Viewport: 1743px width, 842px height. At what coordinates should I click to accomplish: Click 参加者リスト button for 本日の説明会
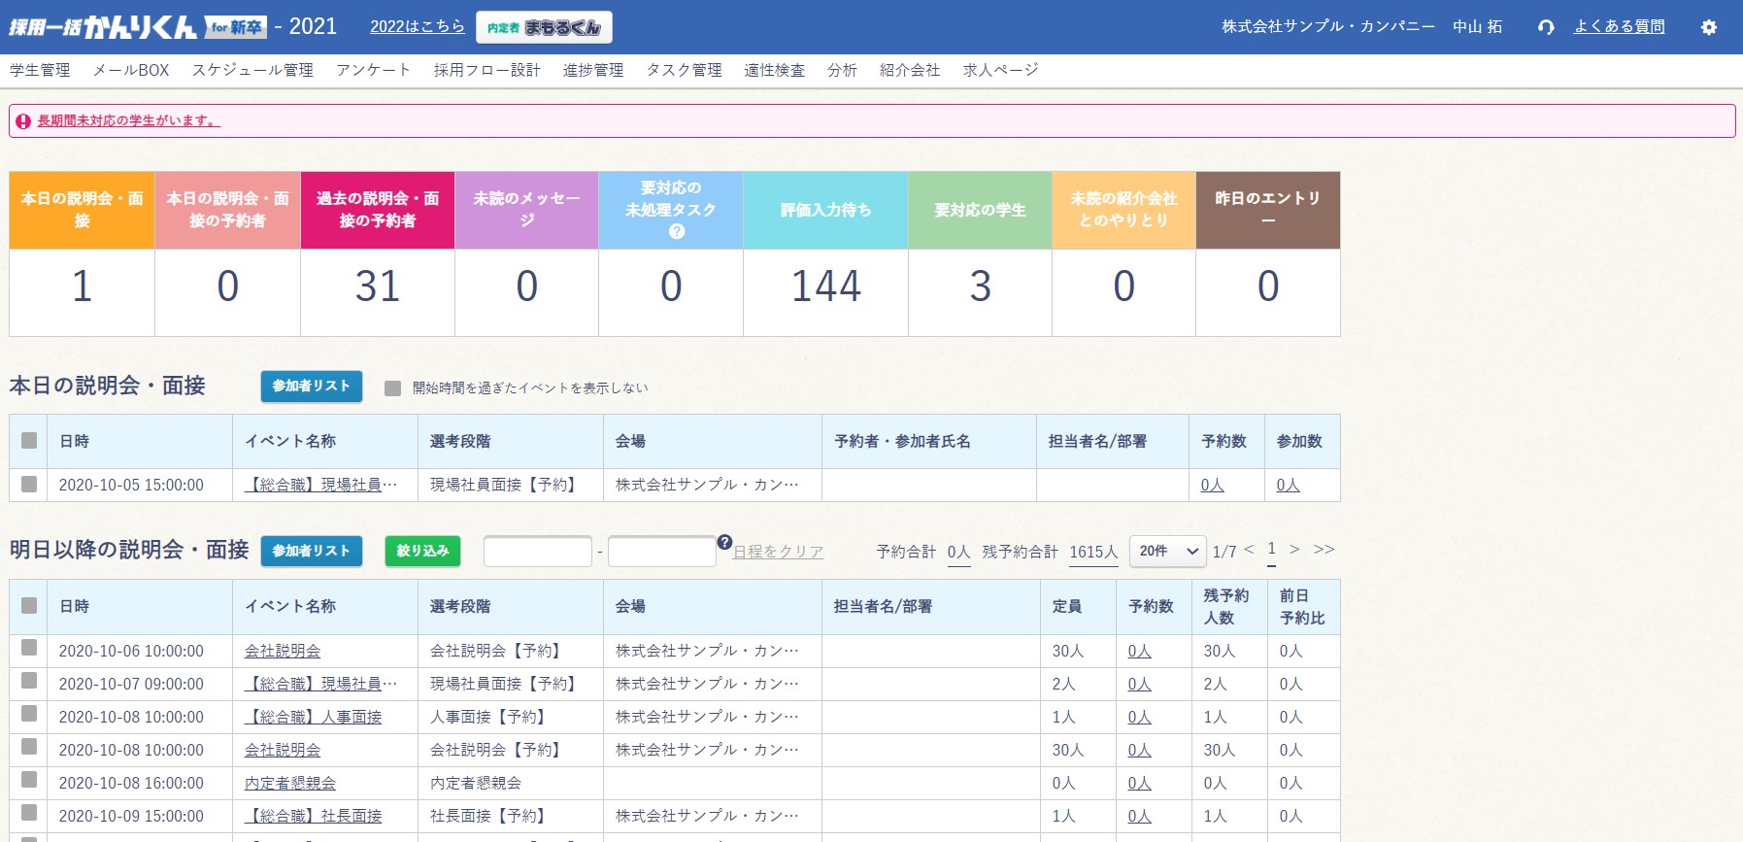[x=312, y=386]
